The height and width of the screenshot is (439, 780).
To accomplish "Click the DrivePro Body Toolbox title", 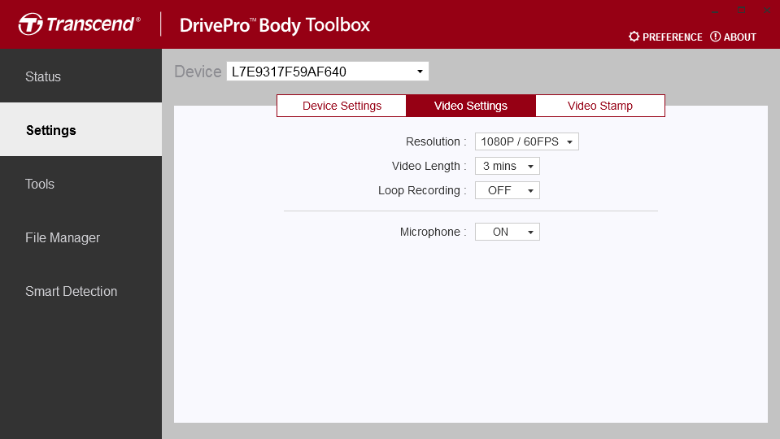I will 275,25.
